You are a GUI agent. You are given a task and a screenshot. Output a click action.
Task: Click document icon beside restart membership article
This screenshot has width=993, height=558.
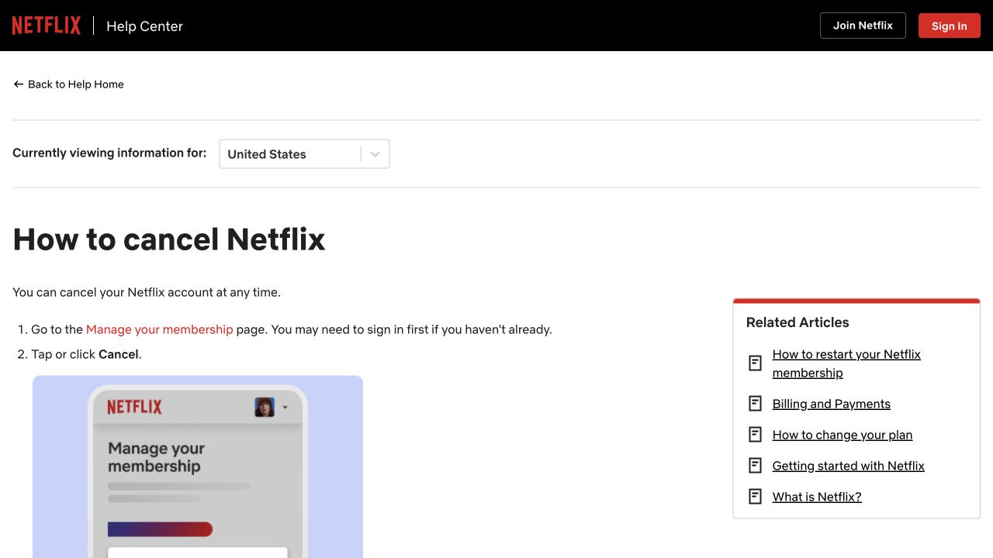[755, 363]
